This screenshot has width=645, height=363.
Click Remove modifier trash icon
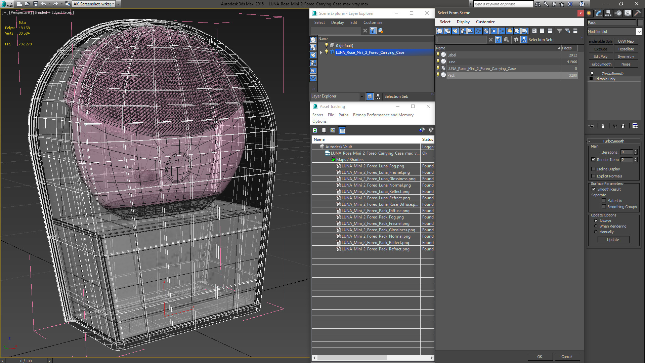click(x=623, y=126)
